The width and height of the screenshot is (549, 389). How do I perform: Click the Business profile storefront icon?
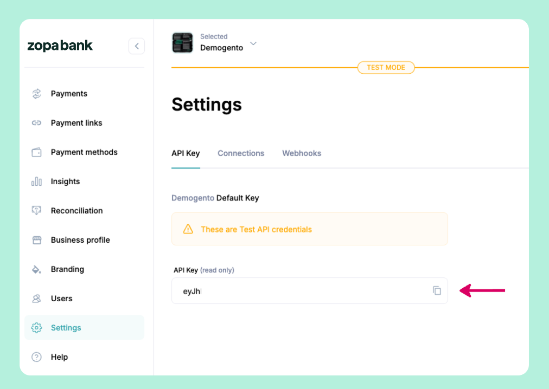click(x=37, y=240)
